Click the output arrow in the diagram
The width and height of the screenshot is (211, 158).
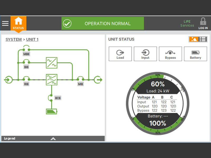click(x=98, y=79)
